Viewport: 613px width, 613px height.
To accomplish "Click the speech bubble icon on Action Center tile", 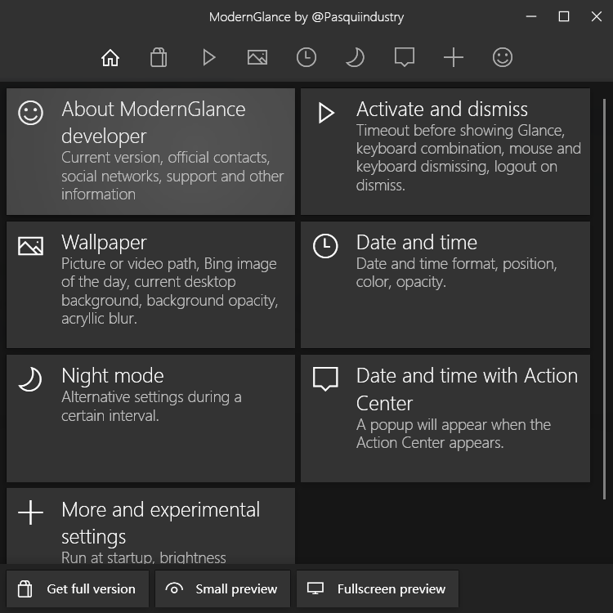I will click(x=325, y=378).
